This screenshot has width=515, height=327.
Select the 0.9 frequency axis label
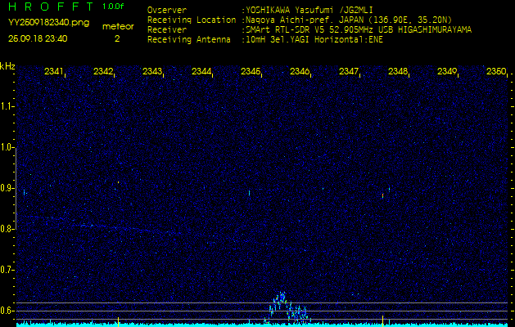click(x=7, y=188)
